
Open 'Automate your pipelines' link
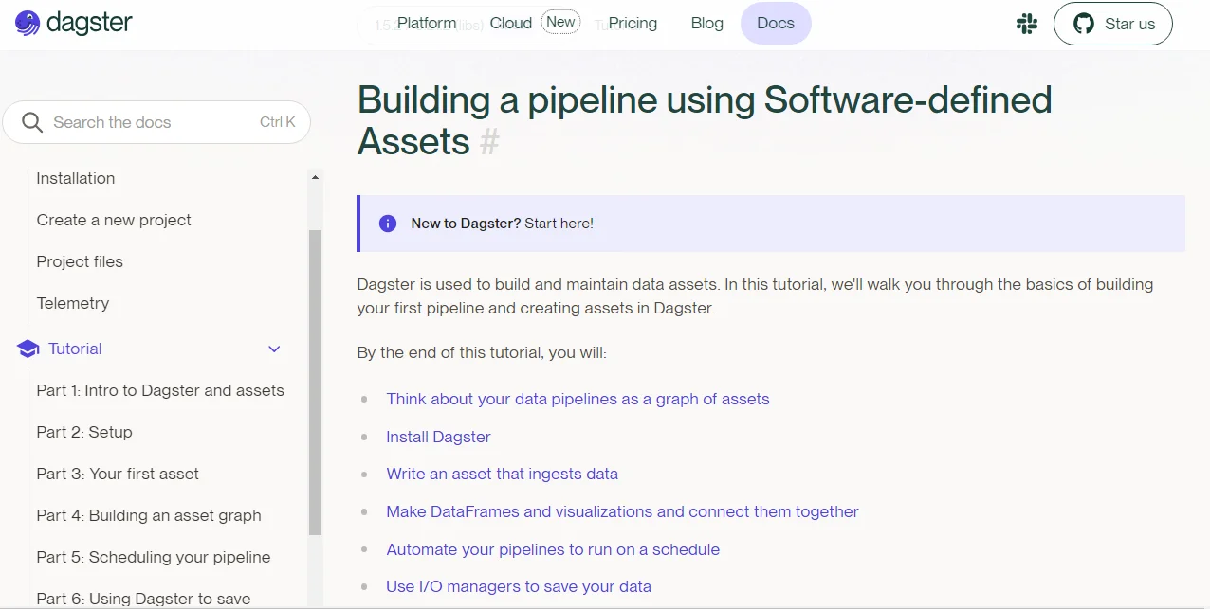click(553, 549)
